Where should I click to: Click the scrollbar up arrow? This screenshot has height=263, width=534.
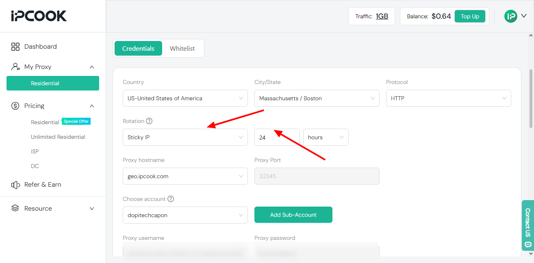[x=531, y=36]
